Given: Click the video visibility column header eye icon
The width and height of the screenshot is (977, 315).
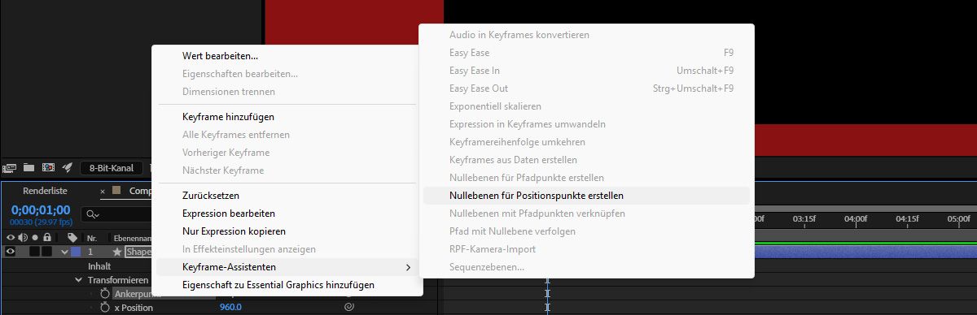Looking at the screenshot, I should 10,237.
